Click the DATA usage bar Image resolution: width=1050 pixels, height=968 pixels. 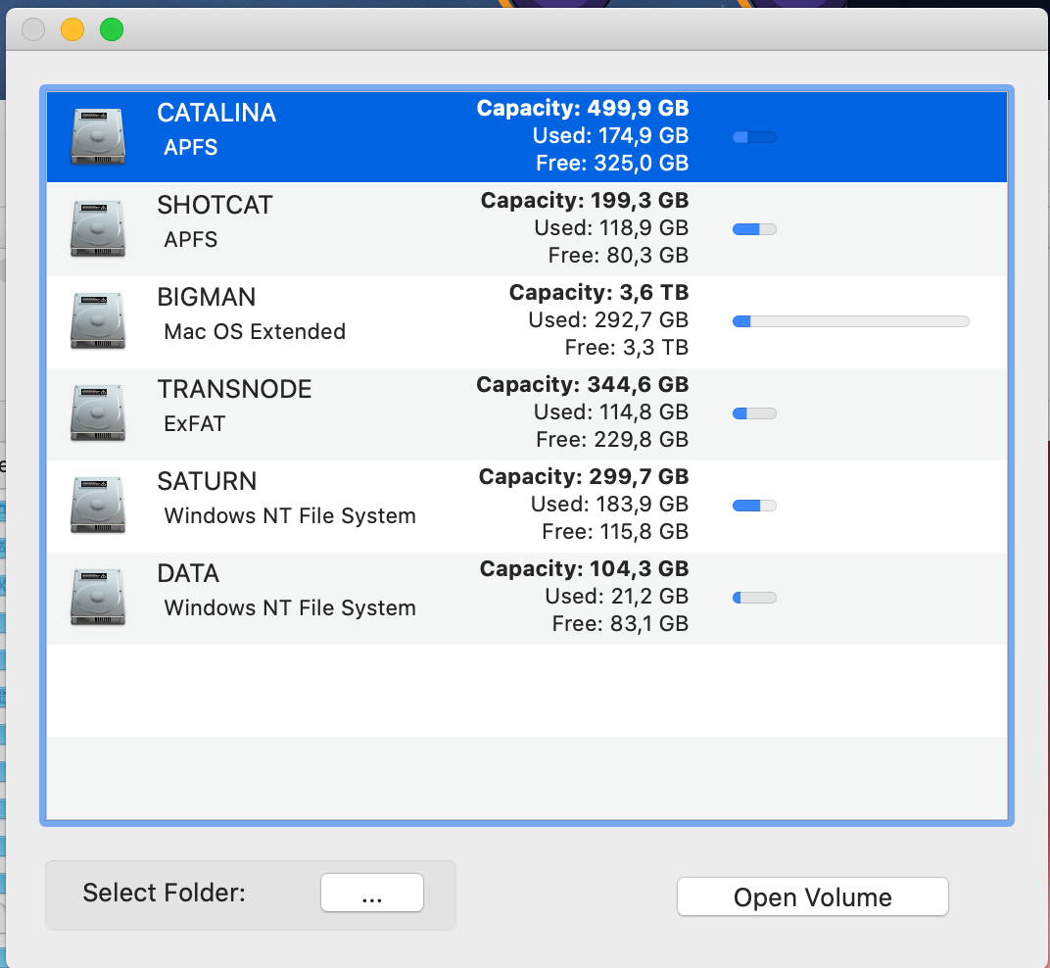pyautogui.click(x=754, y=598)
